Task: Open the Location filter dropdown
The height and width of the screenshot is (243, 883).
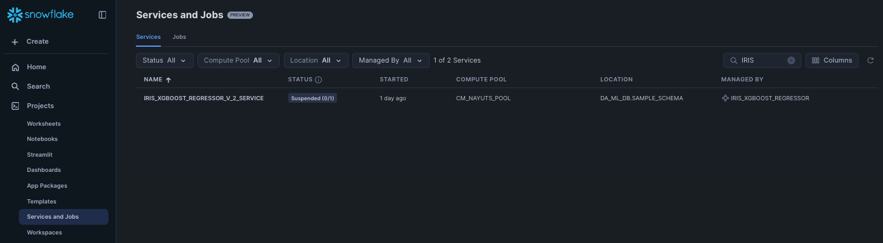Action: pyautogui.click(x=316, y=60)
